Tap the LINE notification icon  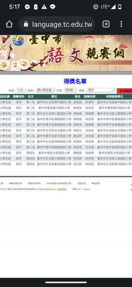tap(53, 7)
